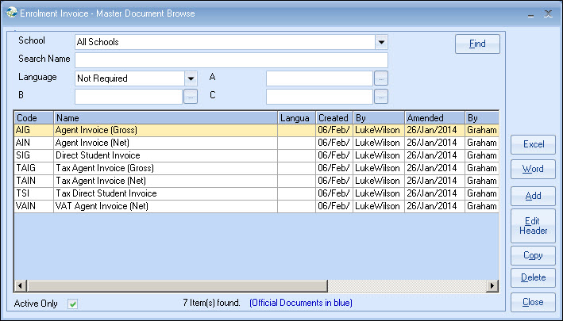This screenshot has height=321, width=563.
Task: Expand the Language dropdown
Action: tap(191, 78)
